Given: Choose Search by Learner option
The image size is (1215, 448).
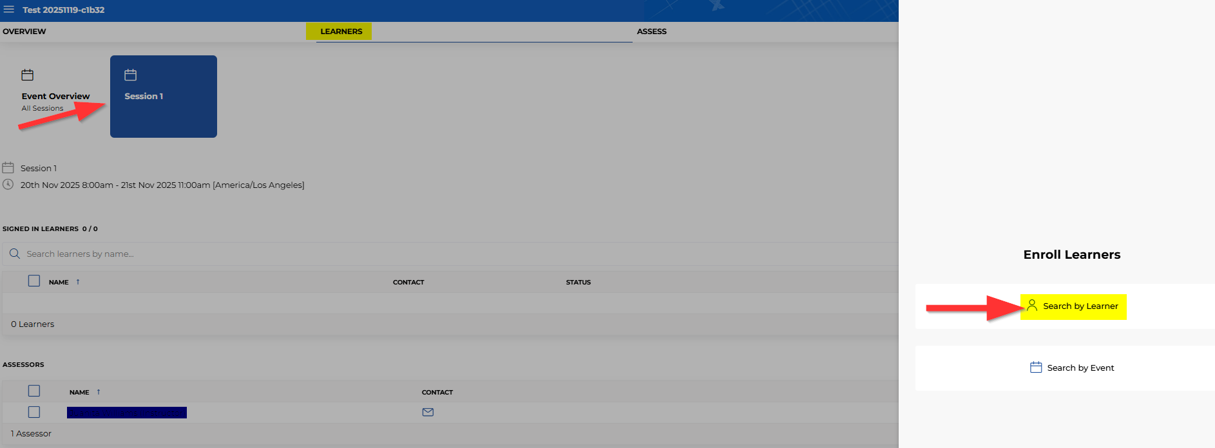Looking at the screenshot, I should pos(1080,306).
